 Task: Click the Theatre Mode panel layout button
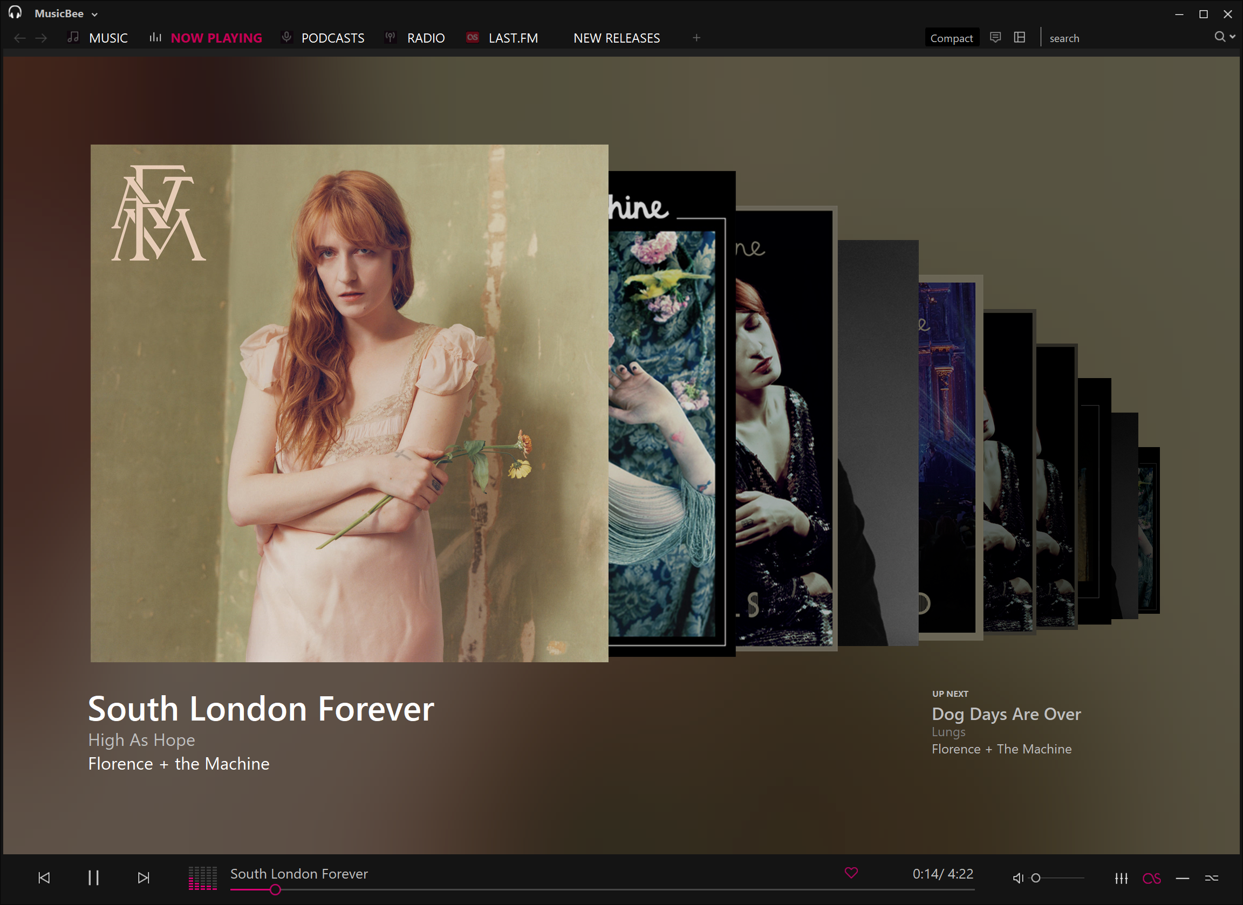tap(1021, 39)
